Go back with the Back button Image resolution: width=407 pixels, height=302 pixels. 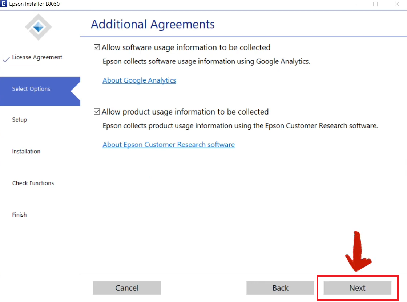pyautogui.click(x=280, y=288)
